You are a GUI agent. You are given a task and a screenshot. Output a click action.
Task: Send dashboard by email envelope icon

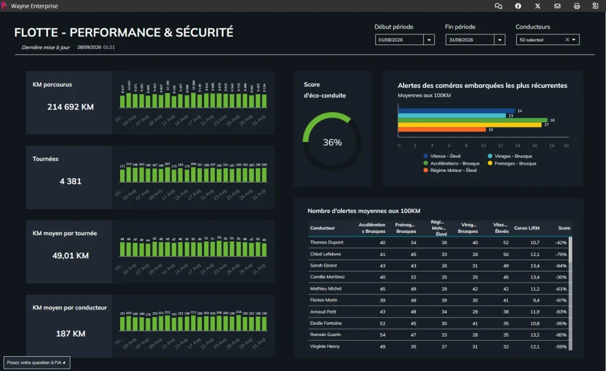click(557, 6)
